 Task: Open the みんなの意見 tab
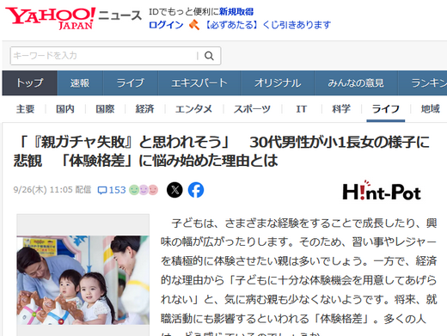356,83
